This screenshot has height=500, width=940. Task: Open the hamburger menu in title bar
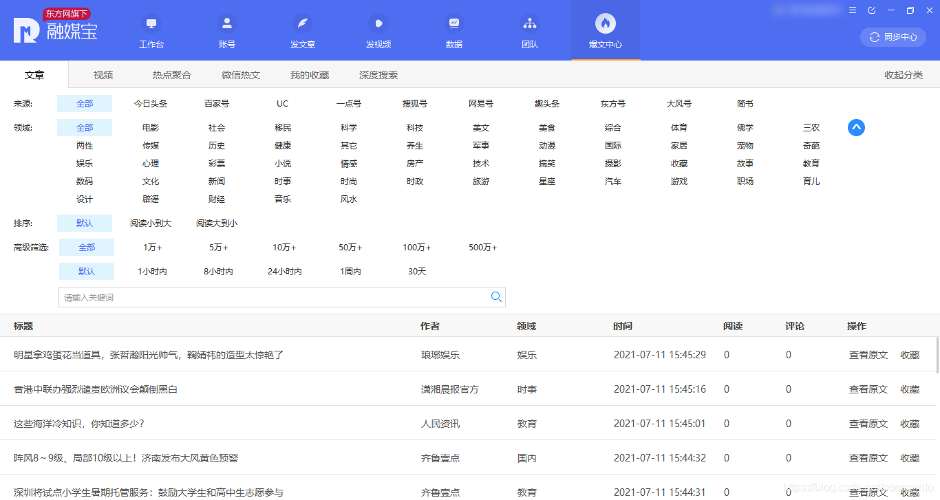(853, 10)
